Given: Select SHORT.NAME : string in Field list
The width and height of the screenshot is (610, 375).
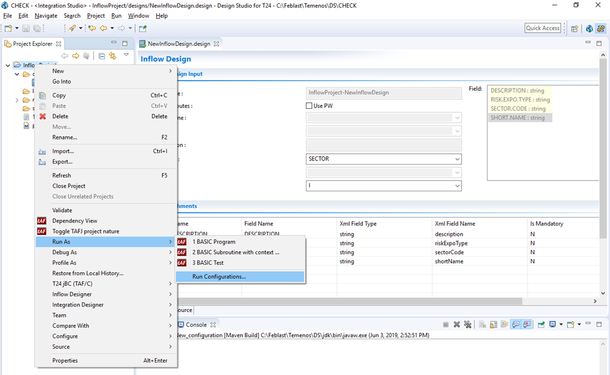Looking at the screenshot, I should click(x=517, y=118).
